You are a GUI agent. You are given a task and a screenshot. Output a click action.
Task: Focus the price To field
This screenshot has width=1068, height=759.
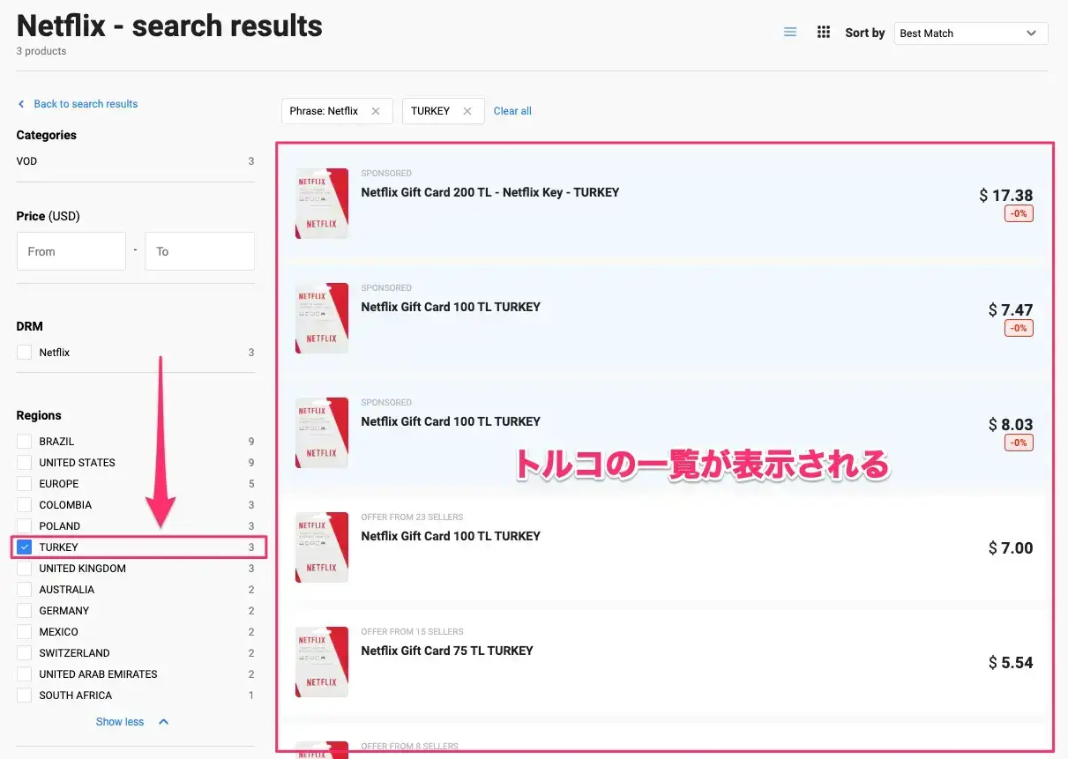(x=200, y=251)
